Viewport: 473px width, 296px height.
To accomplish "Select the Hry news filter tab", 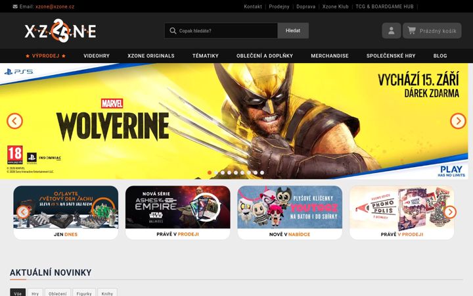I will click(35, 293).
